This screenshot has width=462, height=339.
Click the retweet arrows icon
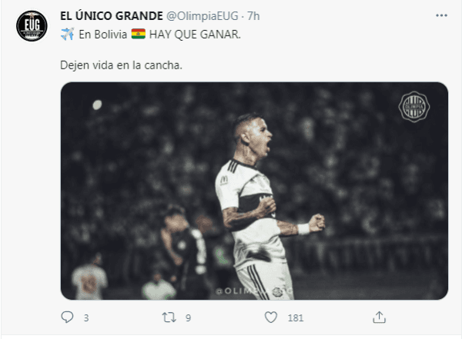(x=169, y=317)
